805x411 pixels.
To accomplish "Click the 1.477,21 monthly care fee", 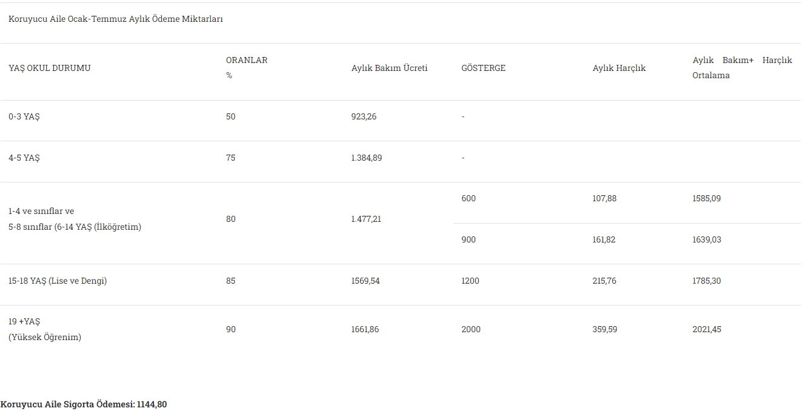I will tap(366, 219).
